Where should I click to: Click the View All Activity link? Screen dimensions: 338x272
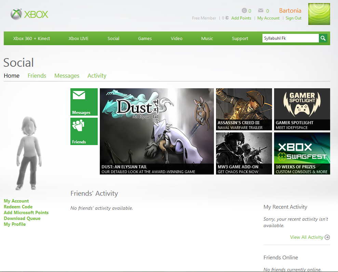pyautogui.click(x=307, y=237)
